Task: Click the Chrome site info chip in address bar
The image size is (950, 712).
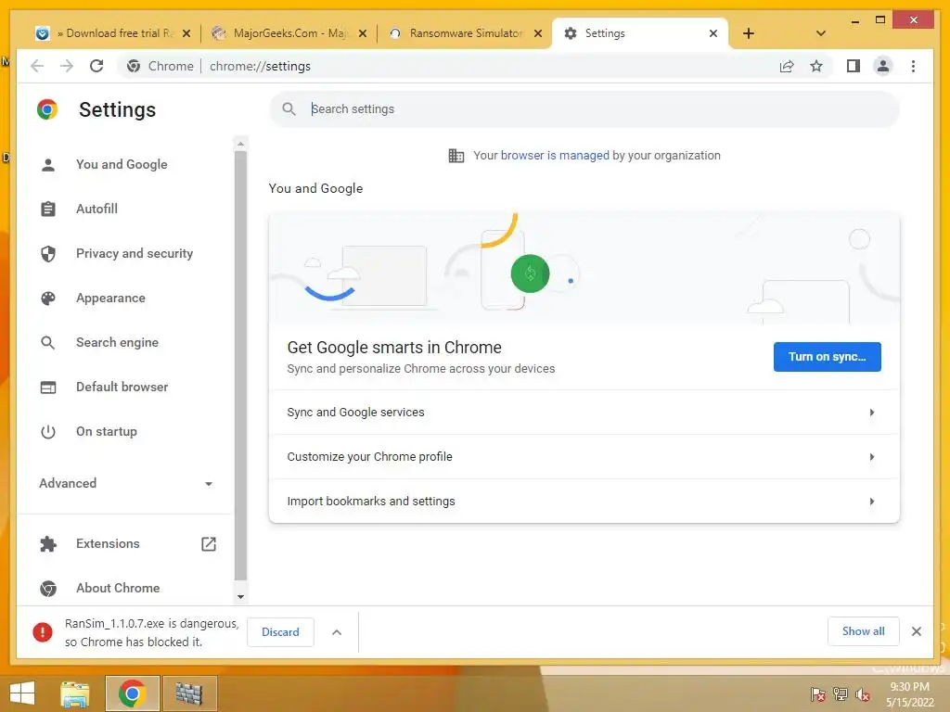Action: 160,66
